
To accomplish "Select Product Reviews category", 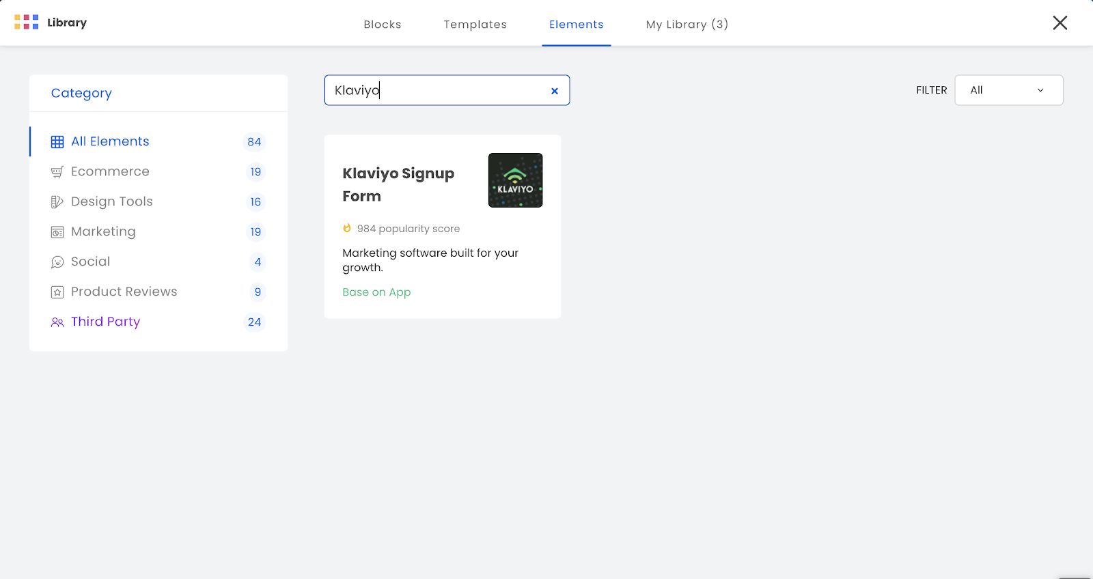I will click(x=158, y=292).
